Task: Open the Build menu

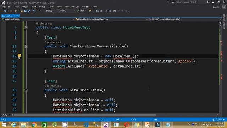Action: (34, 7)
